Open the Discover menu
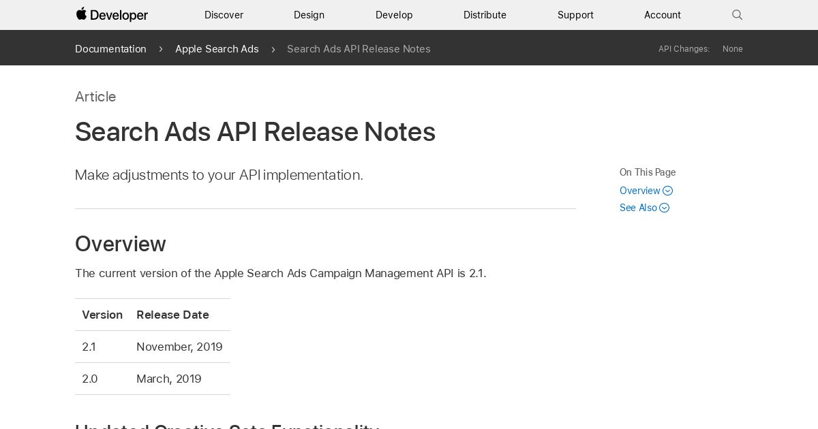 pos(224,15)
